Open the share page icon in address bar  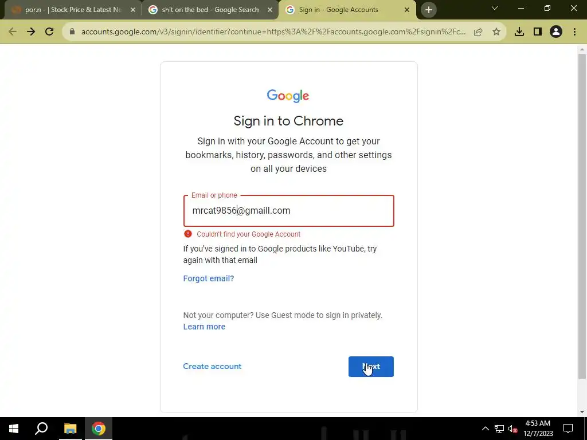click(x=478, y=32)
